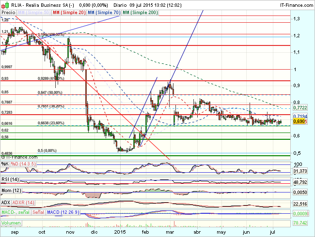The height and width of the screenshot is (237, 315).
Task: Click the 0,6905 current price tag
Action: point(301,124)
